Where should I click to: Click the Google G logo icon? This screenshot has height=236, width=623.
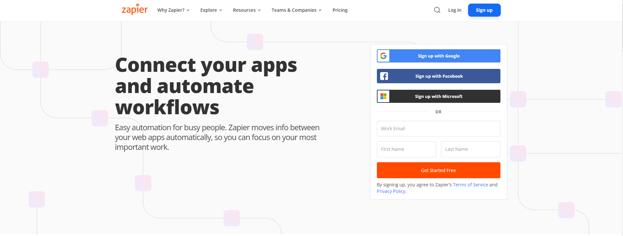coord(383,56)
